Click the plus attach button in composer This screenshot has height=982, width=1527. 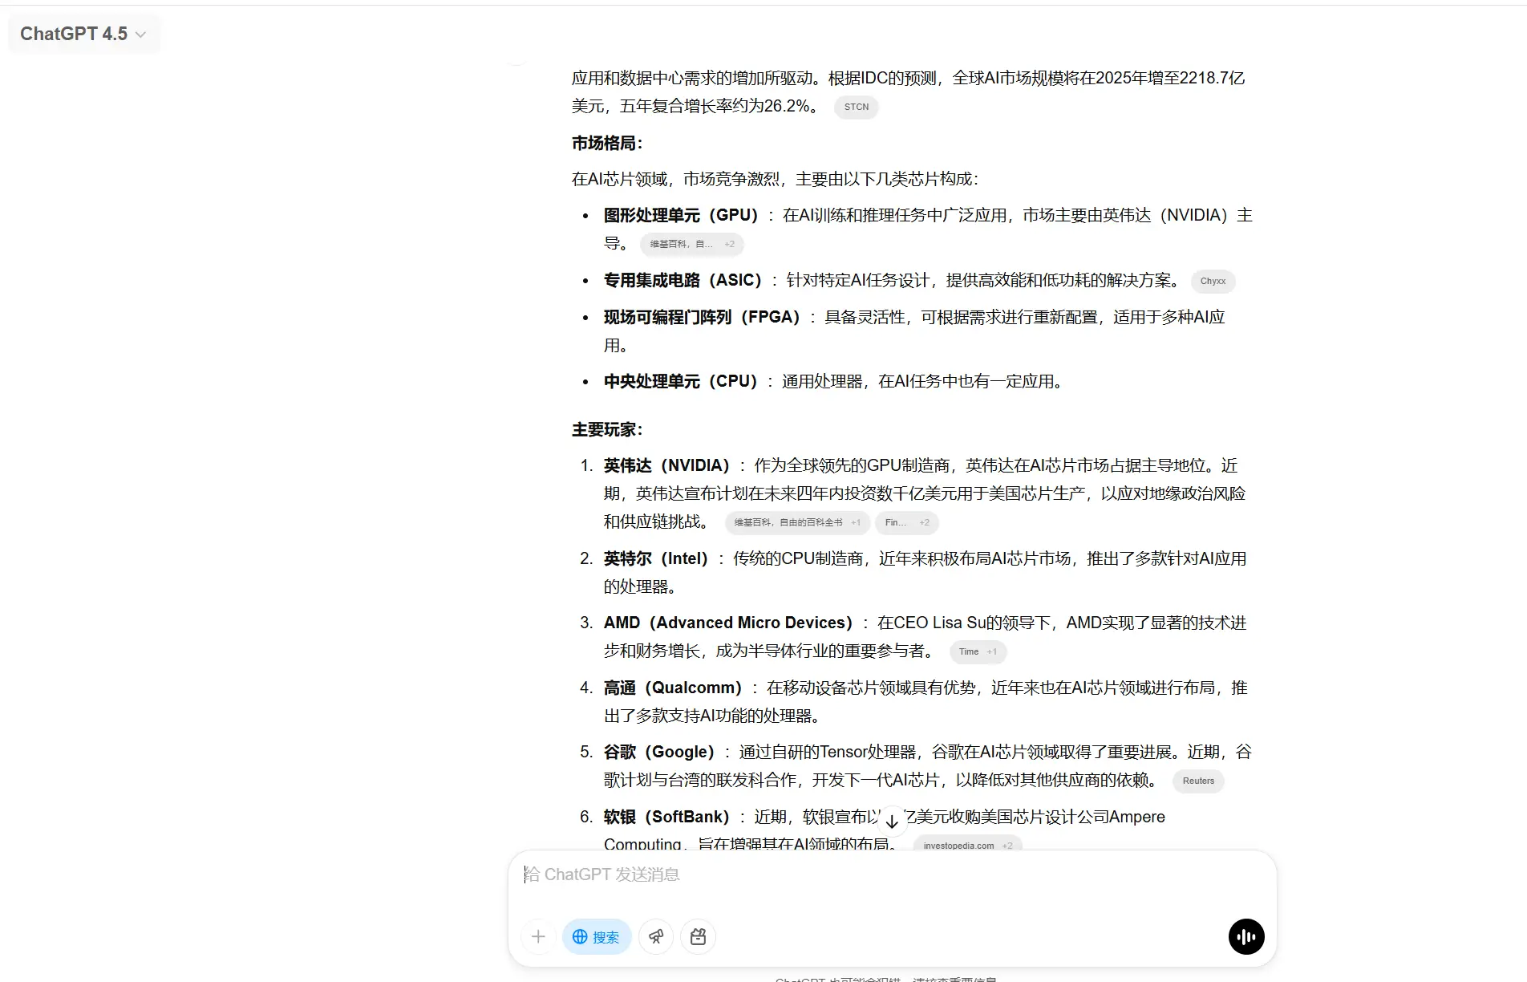click(538, 936)
